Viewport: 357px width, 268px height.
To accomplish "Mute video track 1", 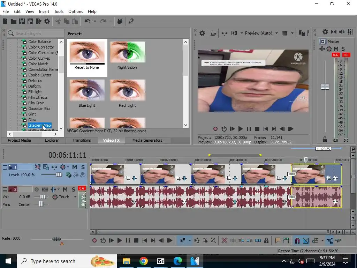I will pos(75,167).
